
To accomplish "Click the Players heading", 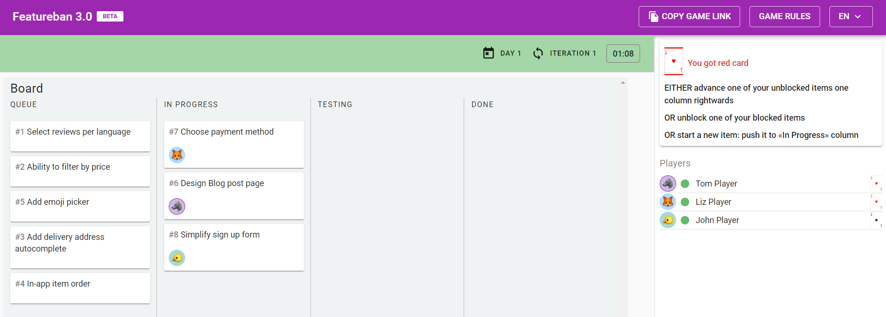I will (x=675, y=163).
